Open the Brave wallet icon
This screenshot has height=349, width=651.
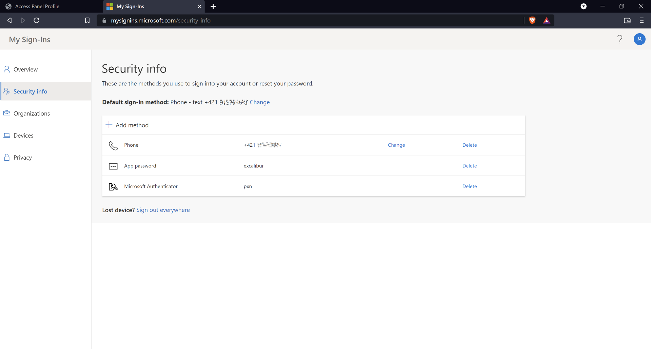[x=627, y=20]
